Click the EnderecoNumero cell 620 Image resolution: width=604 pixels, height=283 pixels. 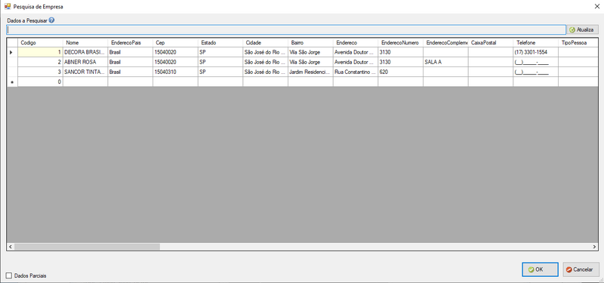tap(401, 72)
